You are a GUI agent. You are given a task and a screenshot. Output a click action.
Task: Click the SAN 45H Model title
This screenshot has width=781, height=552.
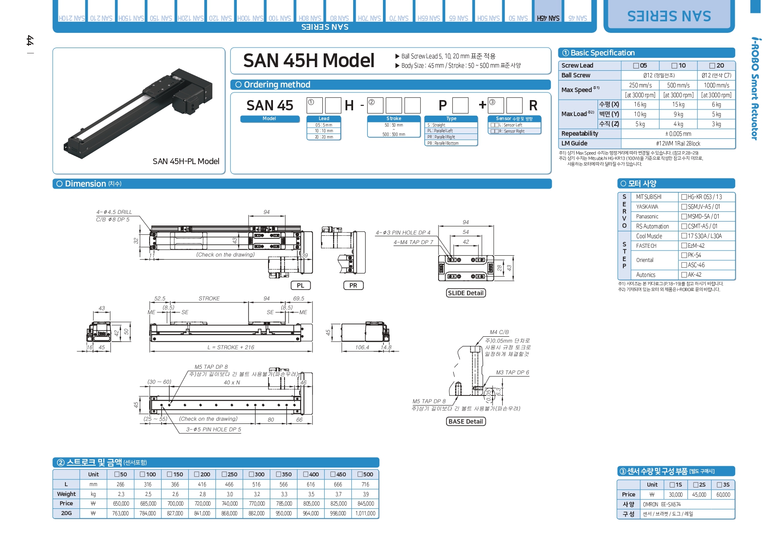[x=309, y=60]
